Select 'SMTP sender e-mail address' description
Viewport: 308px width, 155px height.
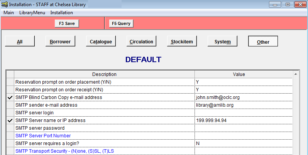(x=104, y=105)
